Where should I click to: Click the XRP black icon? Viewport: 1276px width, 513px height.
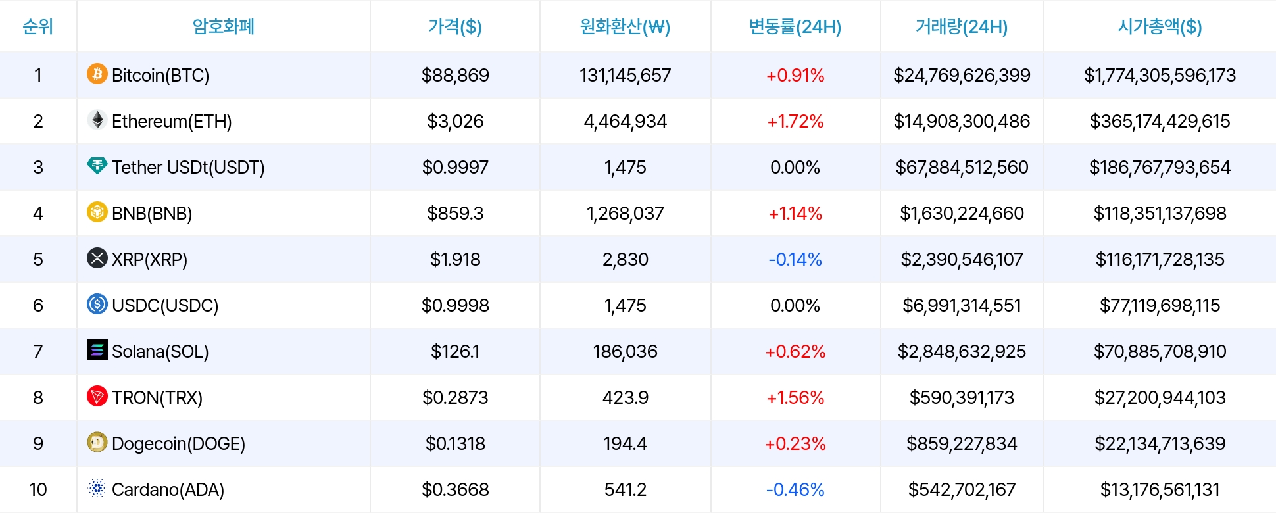(x=97, y=258)
